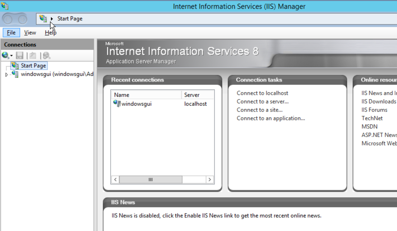Image resolution: width=397 pixels, height=231 pixels.
Task: Click the server icon in the address bar
Action: coord(43,19)
